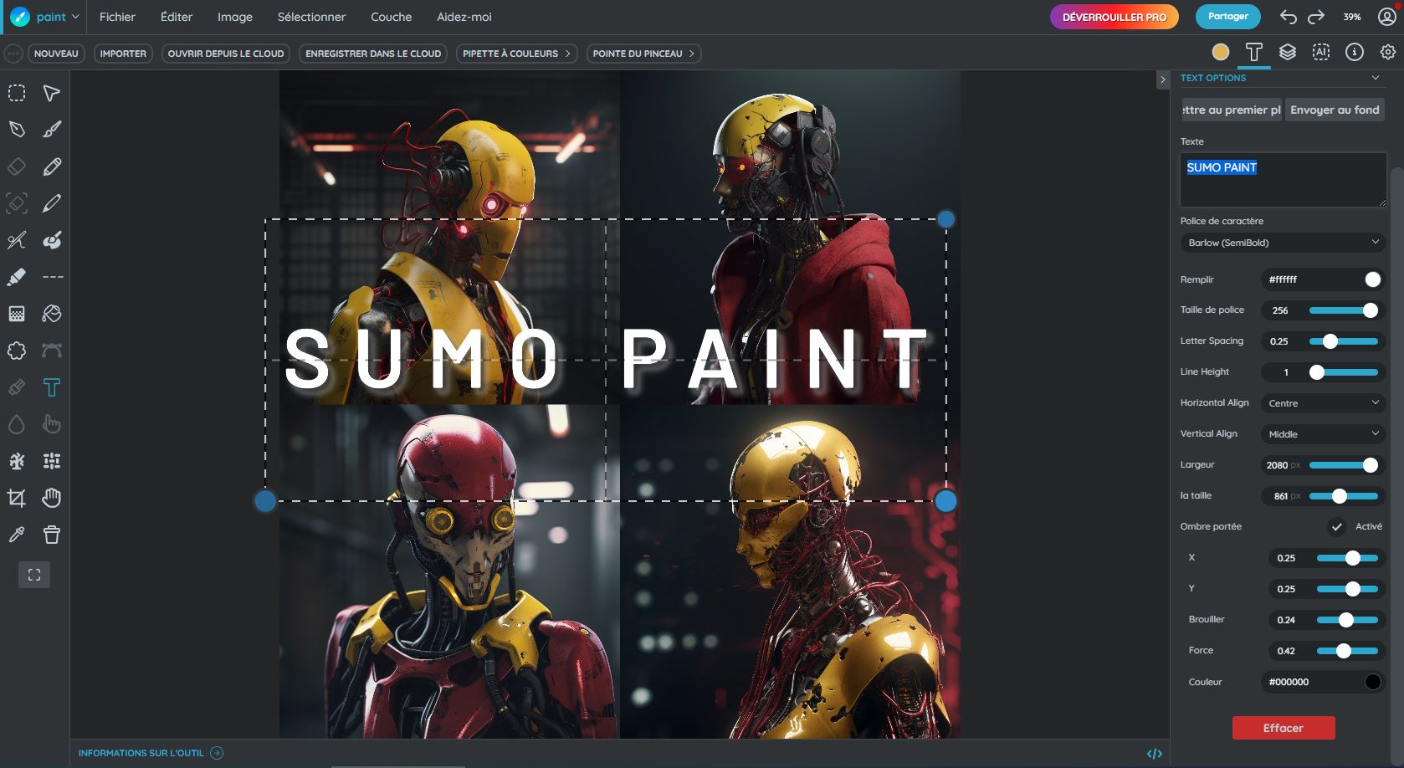Select the thin pencil line tool
This screenshot has height=768, width=1404.
click(x=52, y=203)
